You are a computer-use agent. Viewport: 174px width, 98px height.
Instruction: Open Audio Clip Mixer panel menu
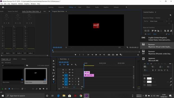[41, 11]
